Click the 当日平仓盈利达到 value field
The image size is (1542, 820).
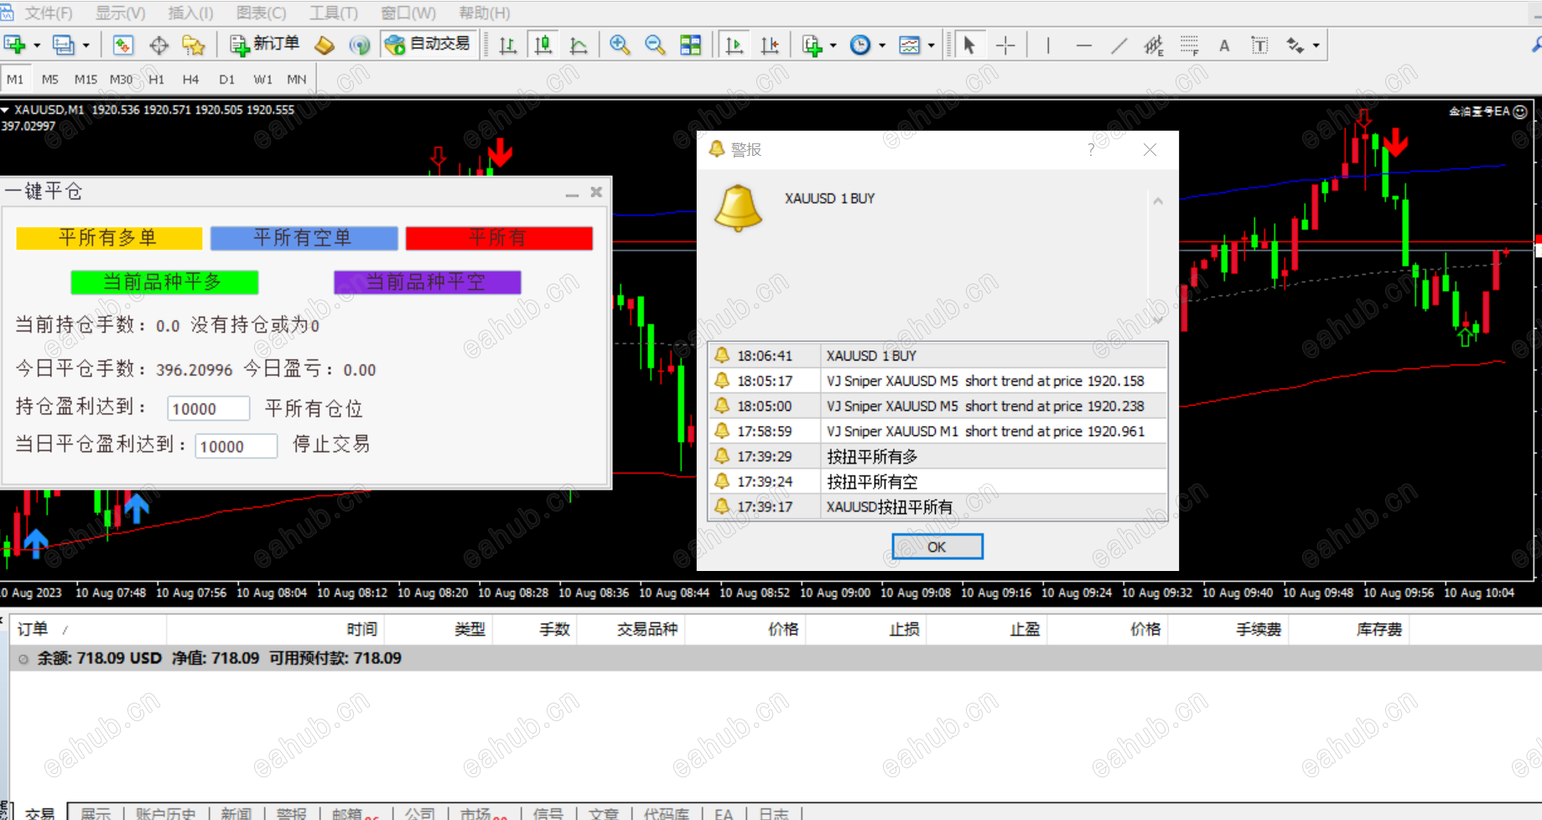(236, 446)
